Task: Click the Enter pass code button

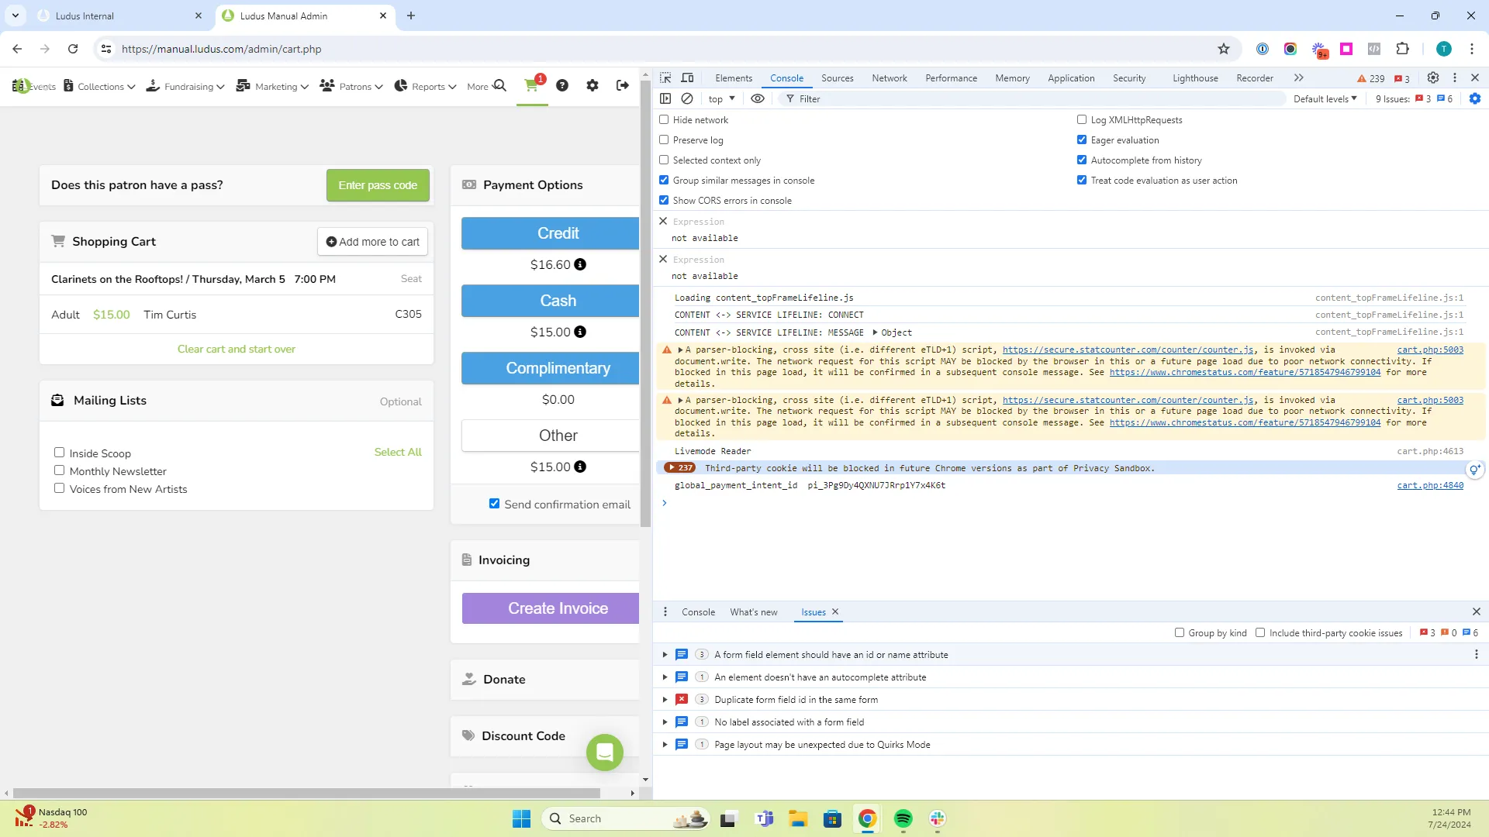Action: click(x=378, y=185)
